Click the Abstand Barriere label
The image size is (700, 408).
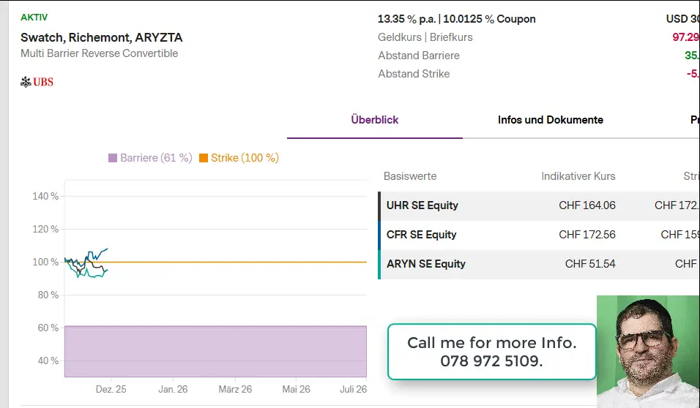419,56
